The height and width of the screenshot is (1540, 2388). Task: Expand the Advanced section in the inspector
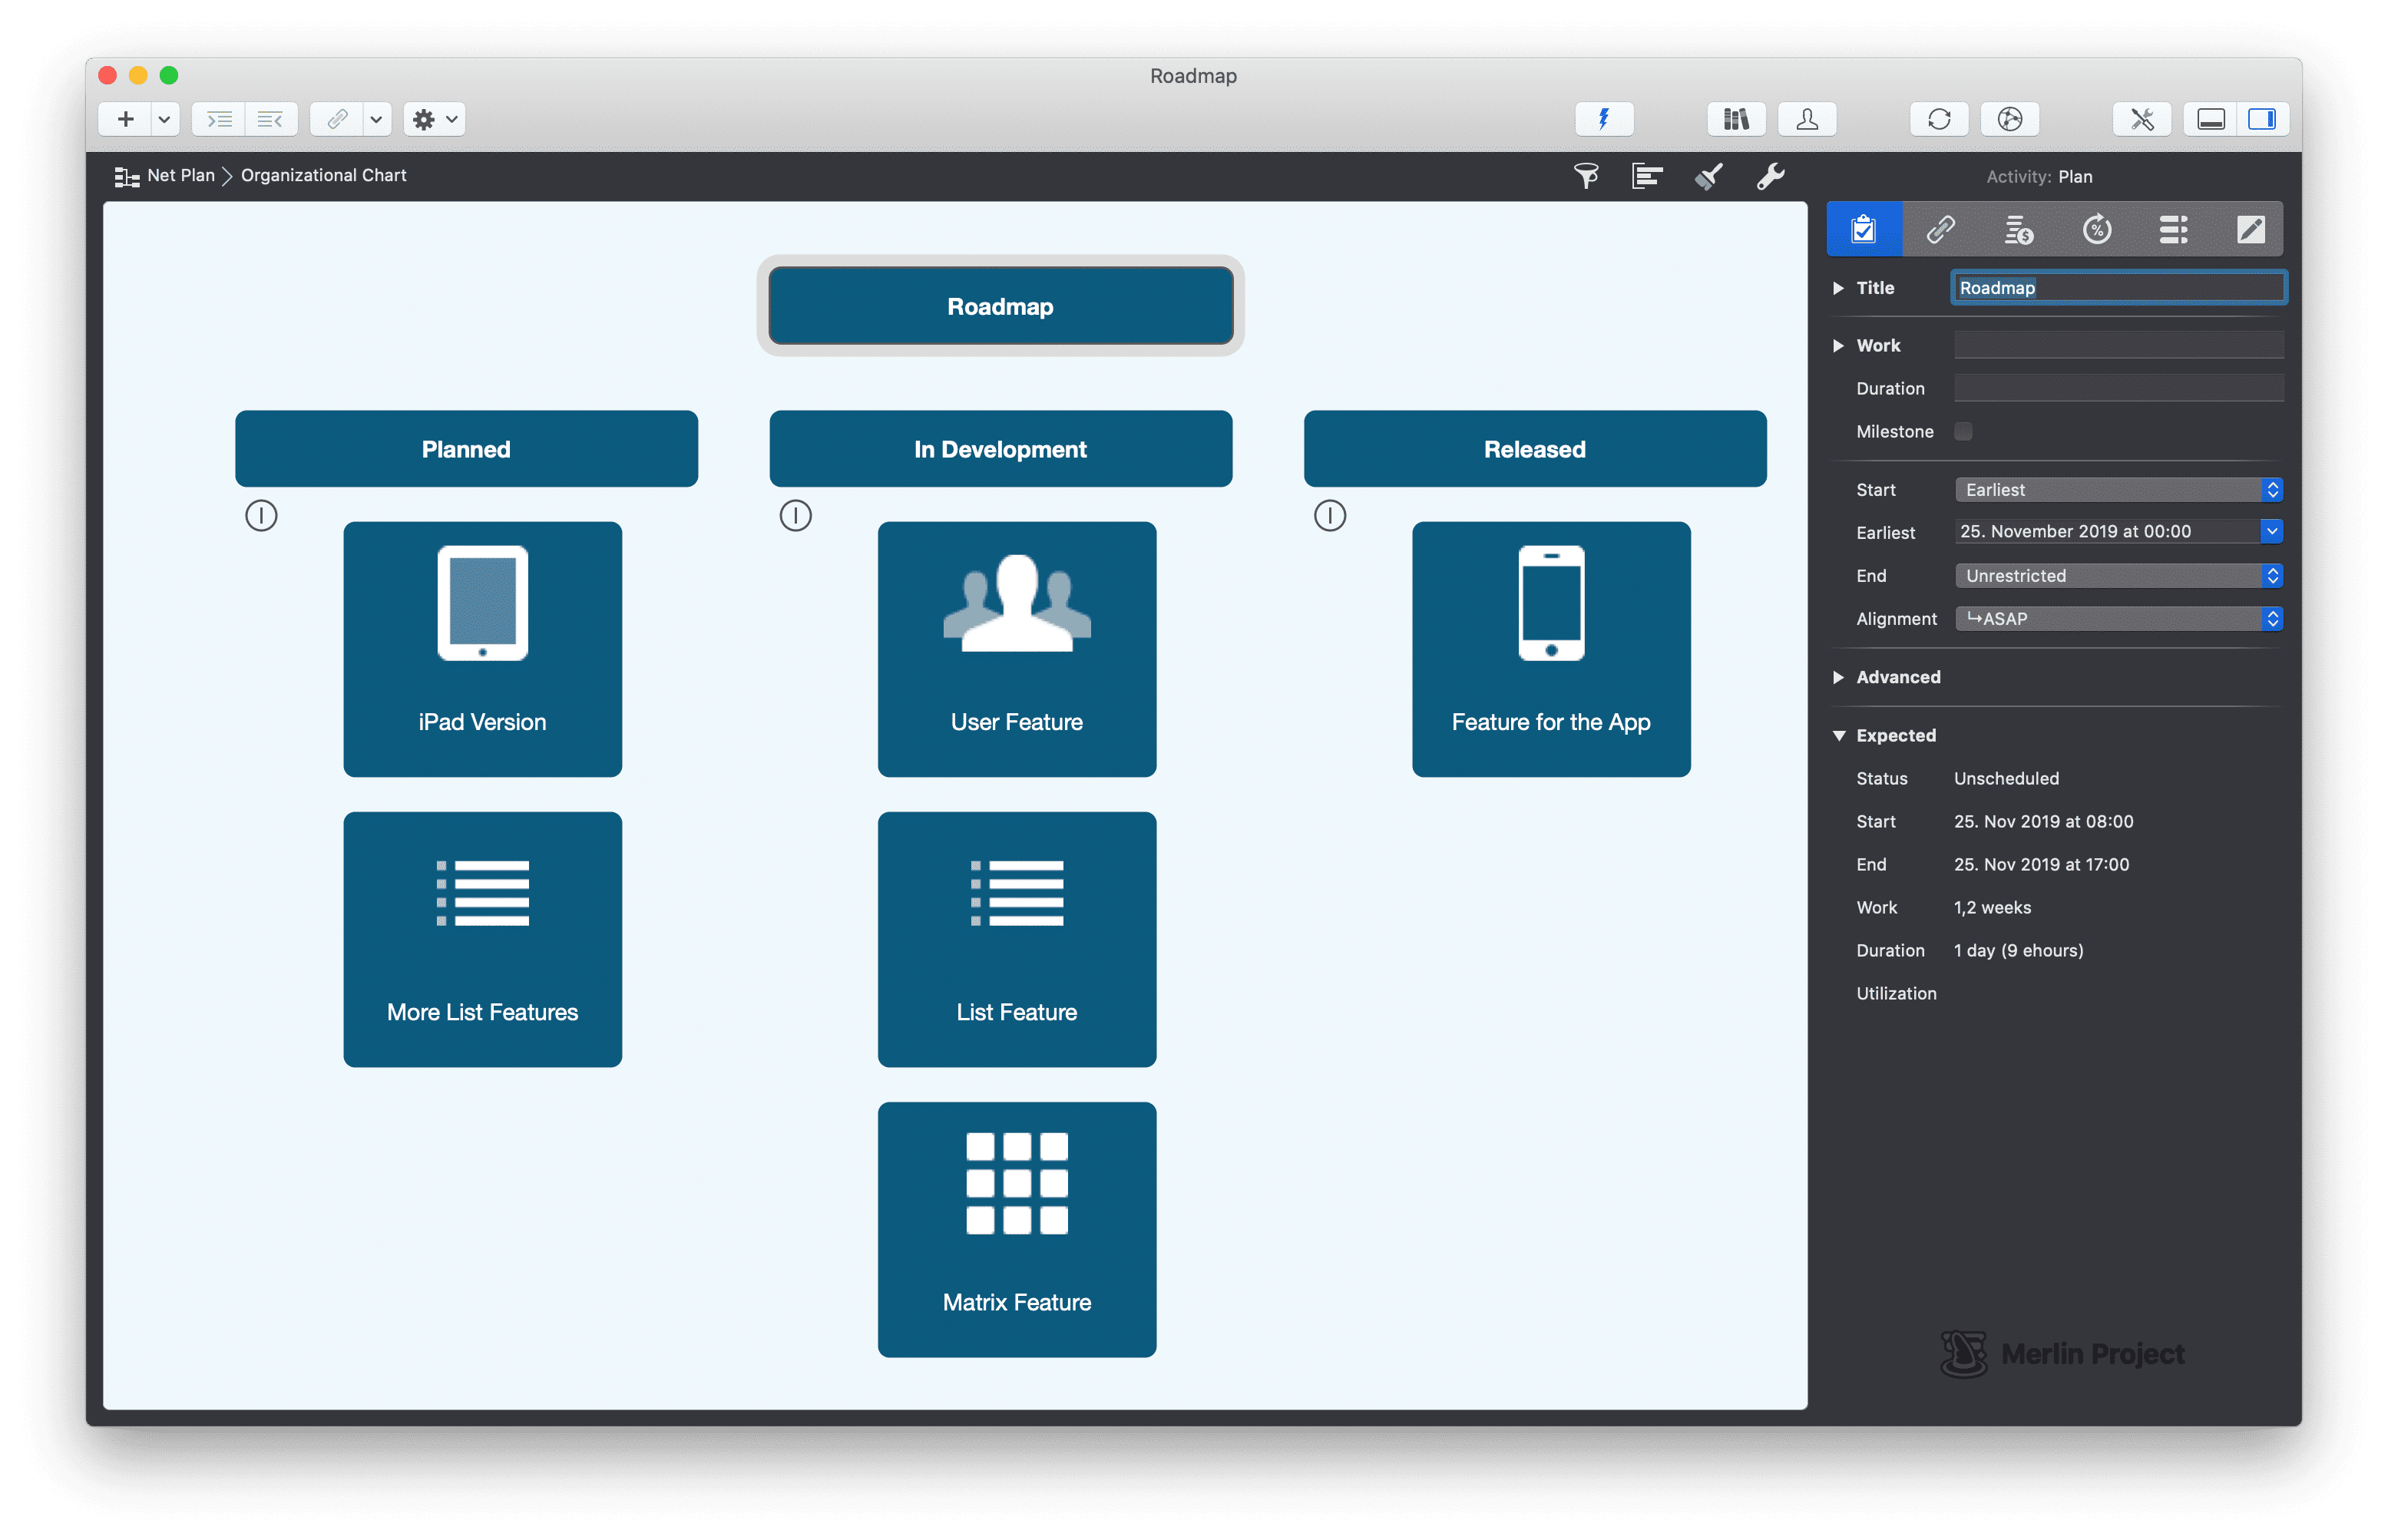point(1839,677)
